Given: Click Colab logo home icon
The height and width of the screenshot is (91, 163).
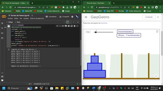Looking at the screenshot, I should pyautogui.click(x=4, y=16).
